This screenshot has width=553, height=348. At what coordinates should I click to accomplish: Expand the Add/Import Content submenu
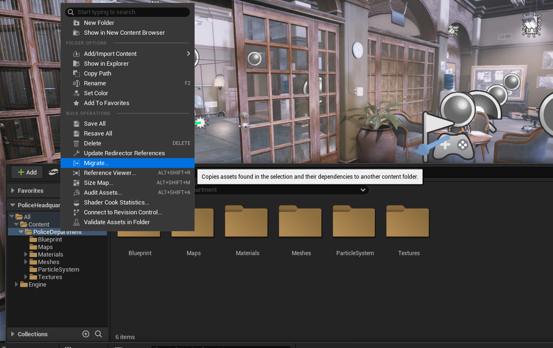(188, 54)
